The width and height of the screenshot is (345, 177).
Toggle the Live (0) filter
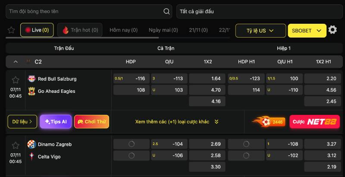37,30
